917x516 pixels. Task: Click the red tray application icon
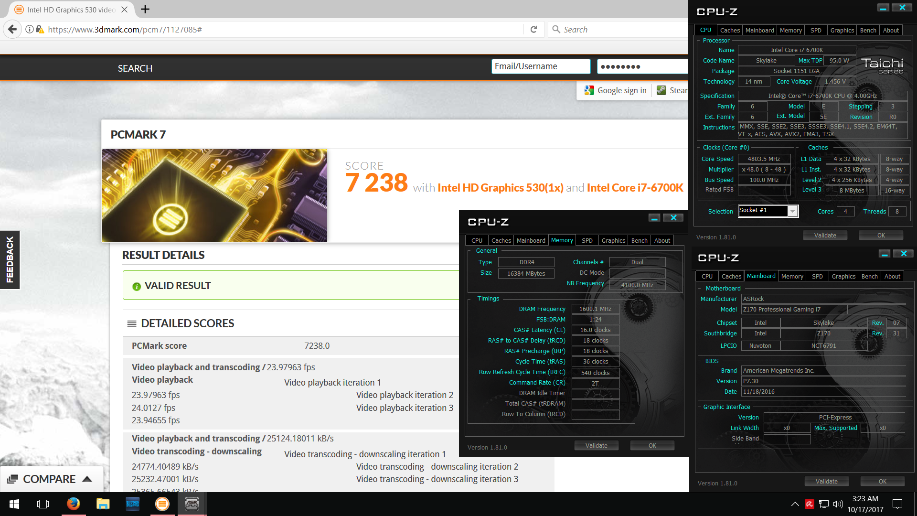coord(810,504)
